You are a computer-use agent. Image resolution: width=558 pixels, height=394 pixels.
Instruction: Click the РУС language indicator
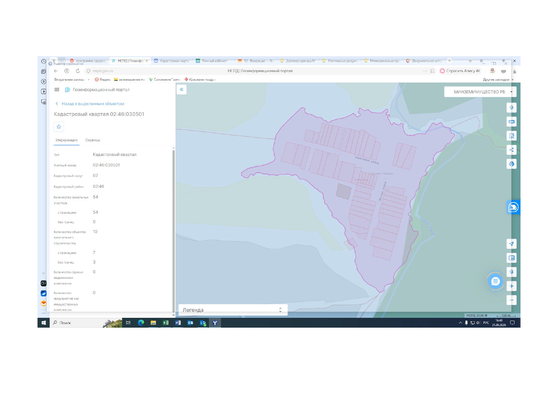pyautogui.click(x=486, y=323)
